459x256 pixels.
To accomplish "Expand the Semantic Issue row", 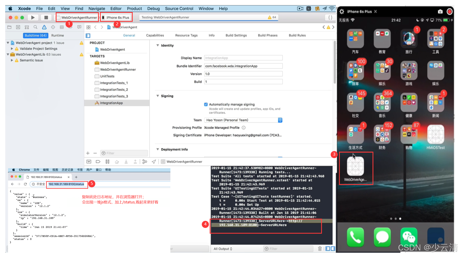I will coord(12,60).
